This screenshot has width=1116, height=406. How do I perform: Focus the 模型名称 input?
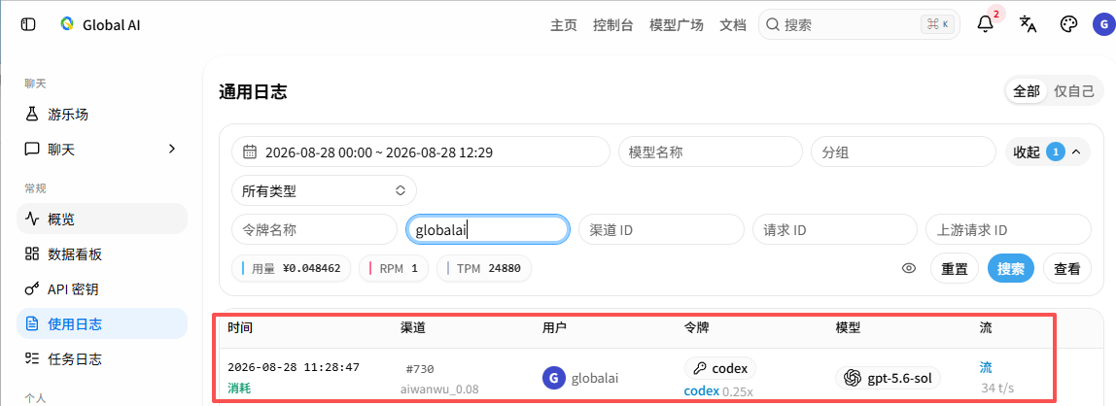pyautogui.click(x=711, y=152)
